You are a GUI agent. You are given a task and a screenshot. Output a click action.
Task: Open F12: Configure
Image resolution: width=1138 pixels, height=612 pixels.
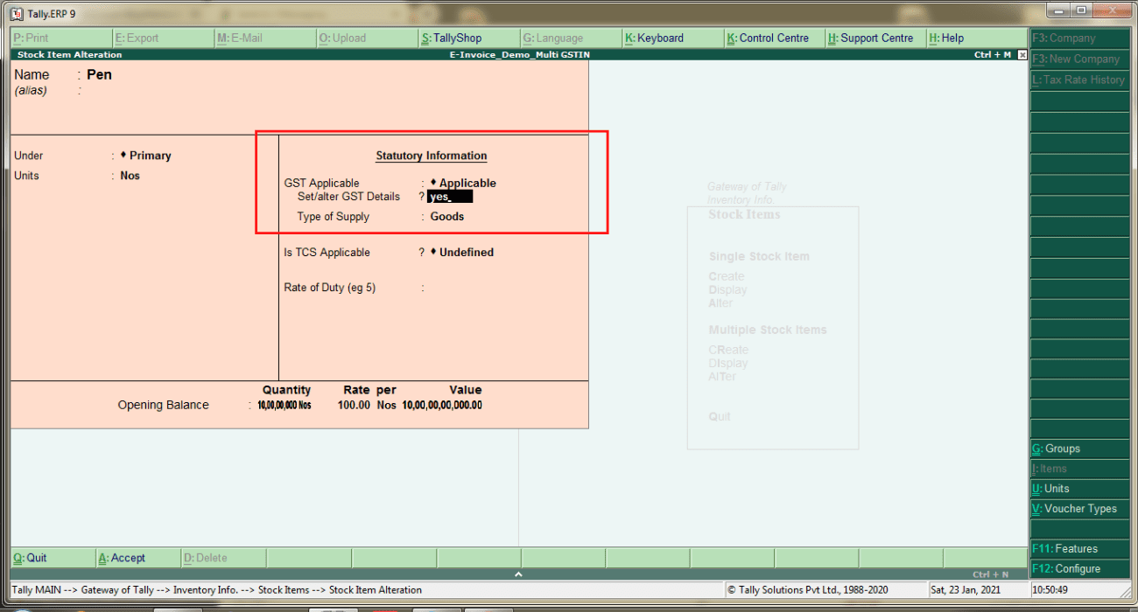[1079, 569]
